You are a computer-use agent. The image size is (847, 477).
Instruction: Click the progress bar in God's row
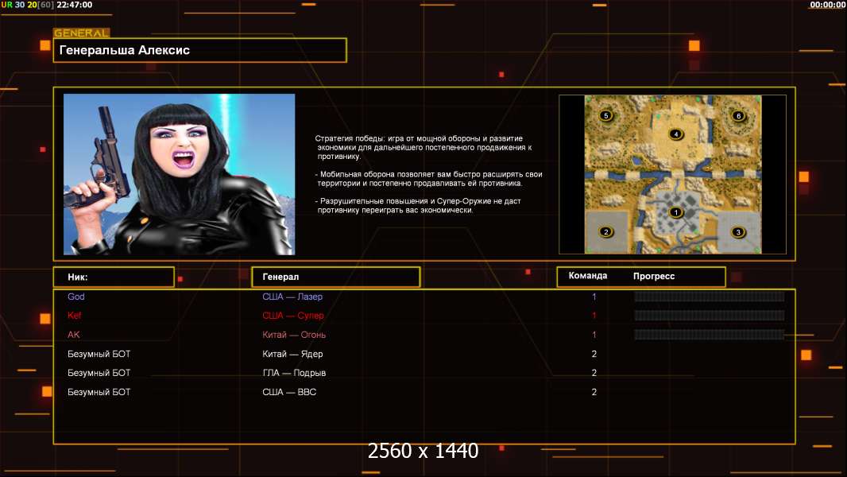tap(709, 297)
